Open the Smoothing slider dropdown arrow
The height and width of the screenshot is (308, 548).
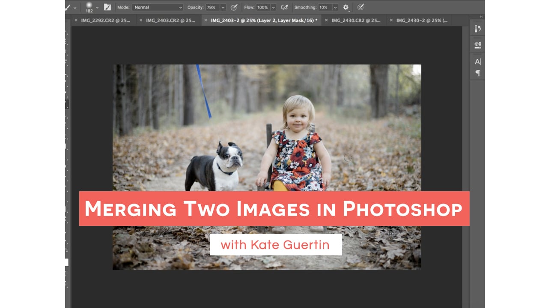pos(335,7)
